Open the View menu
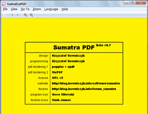The image size is (148, 114). (x=14, y=9)
